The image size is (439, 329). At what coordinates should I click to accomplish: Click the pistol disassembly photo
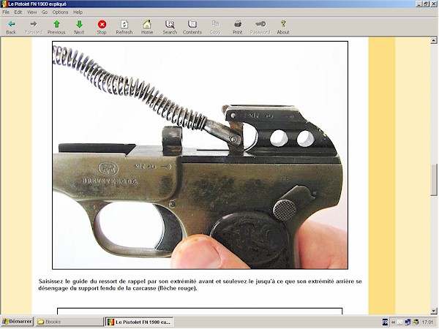(x=200, y=155)
